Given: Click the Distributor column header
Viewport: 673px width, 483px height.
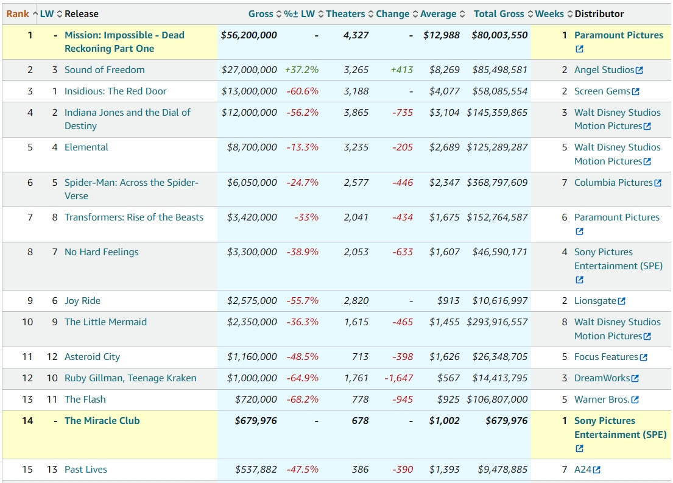Looking at the screenshot, I should click(599, 14).
